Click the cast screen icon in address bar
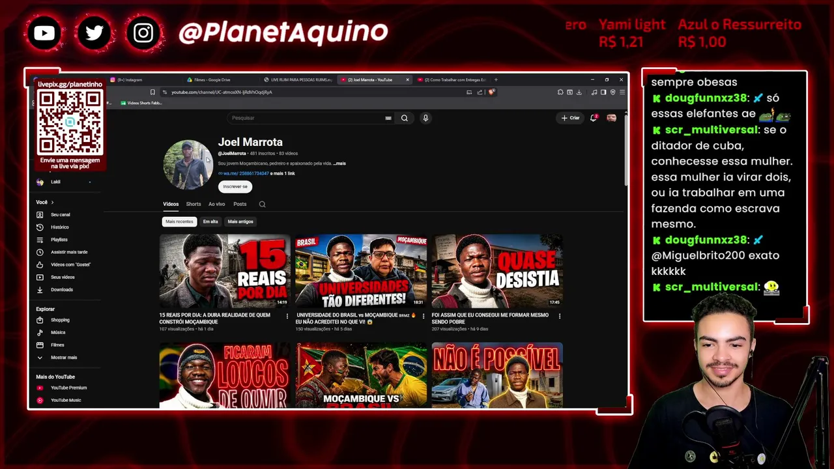834x469 pixels. pos(469,92)
